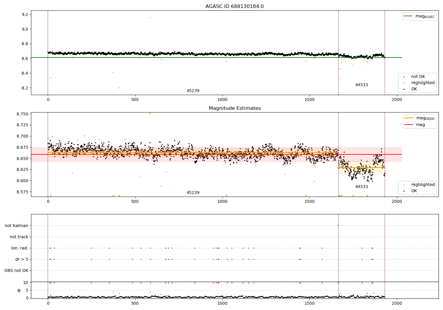Select the mag OBSID legend label in middle plot
The image size is (443, 310).
(x=425, y=118)
